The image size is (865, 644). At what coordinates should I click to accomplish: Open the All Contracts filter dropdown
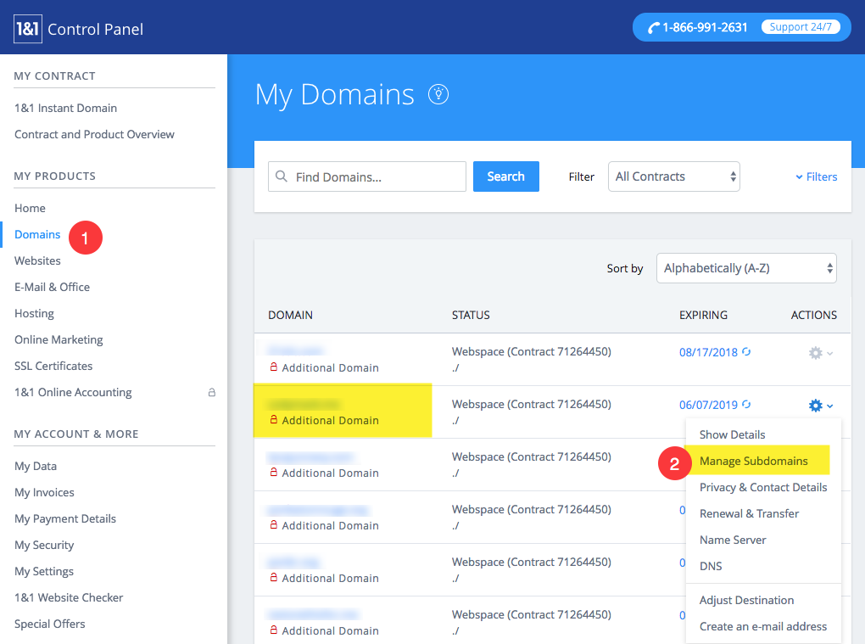point(673,176)
